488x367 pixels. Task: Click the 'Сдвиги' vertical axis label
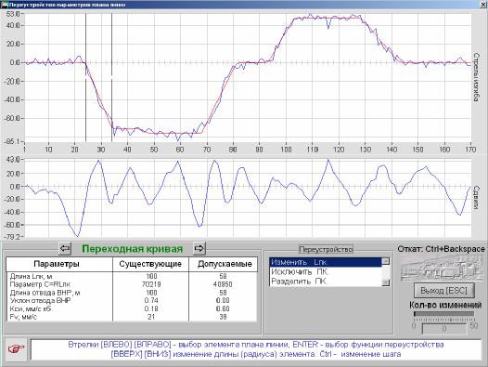pyautogui.click(x=477, y=197)
